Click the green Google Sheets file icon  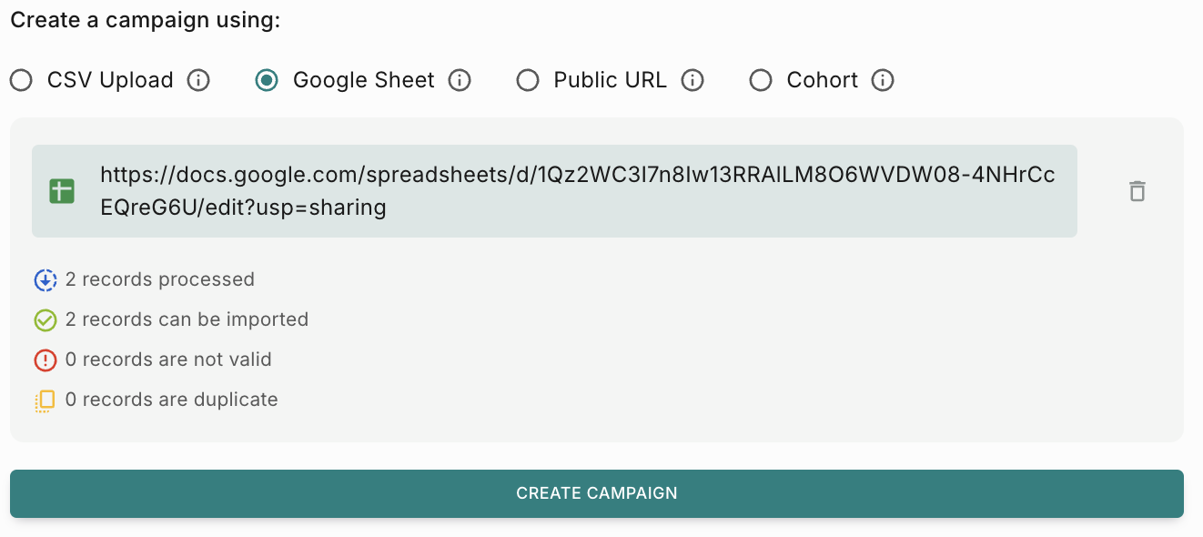(x=62, y=191)
